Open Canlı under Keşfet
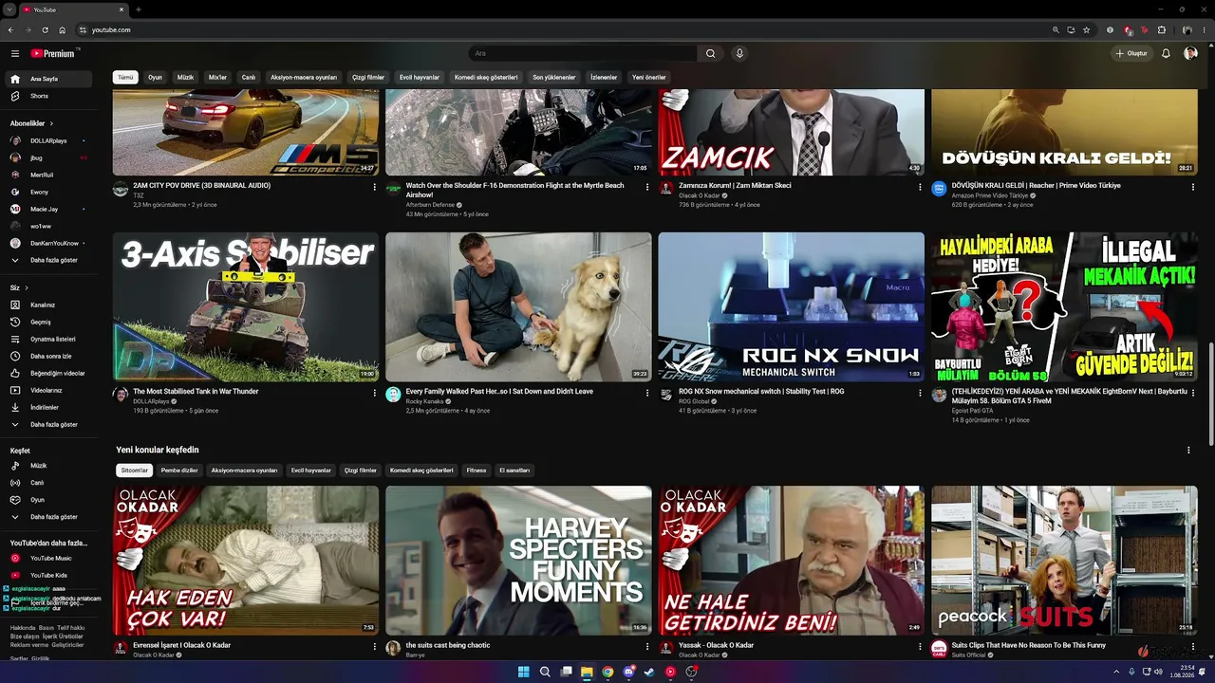Image resolution: width=1215 pixels, height=683 pixels. [47, 483]
